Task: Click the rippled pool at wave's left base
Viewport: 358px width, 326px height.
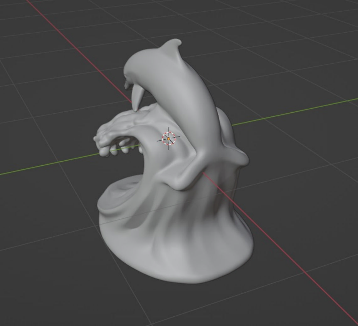Action: tap(119, 194)
